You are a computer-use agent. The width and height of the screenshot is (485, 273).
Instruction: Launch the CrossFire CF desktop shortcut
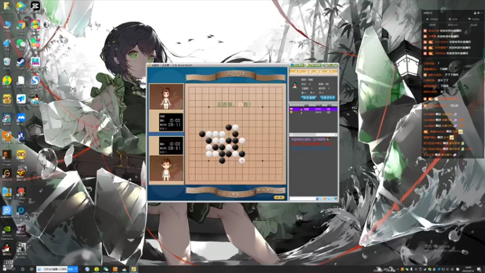click(x=21, y=173)
